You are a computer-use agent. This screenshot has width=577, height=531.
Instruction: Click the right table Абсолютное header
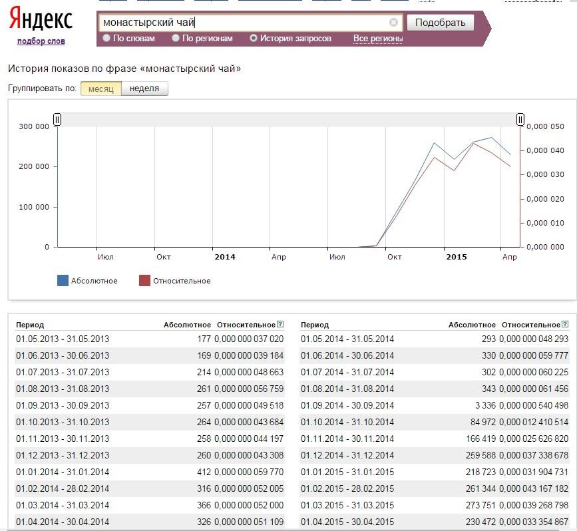pos(472,325)
